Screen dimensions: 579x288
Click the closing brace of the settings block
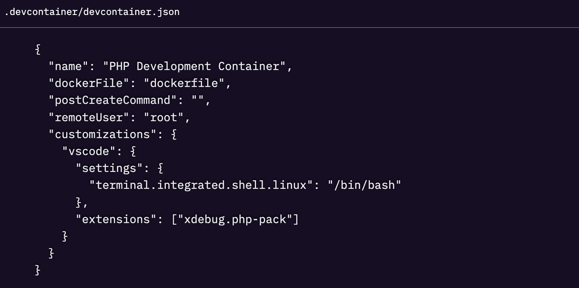[79, 202]
